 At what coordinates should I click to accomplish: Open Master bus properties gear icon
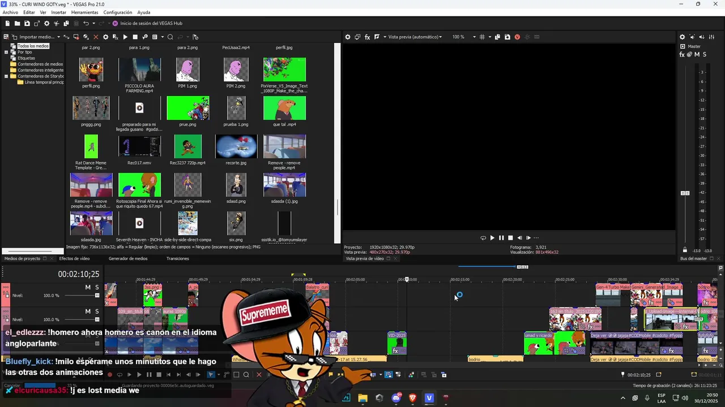click(x=682, y=37)
